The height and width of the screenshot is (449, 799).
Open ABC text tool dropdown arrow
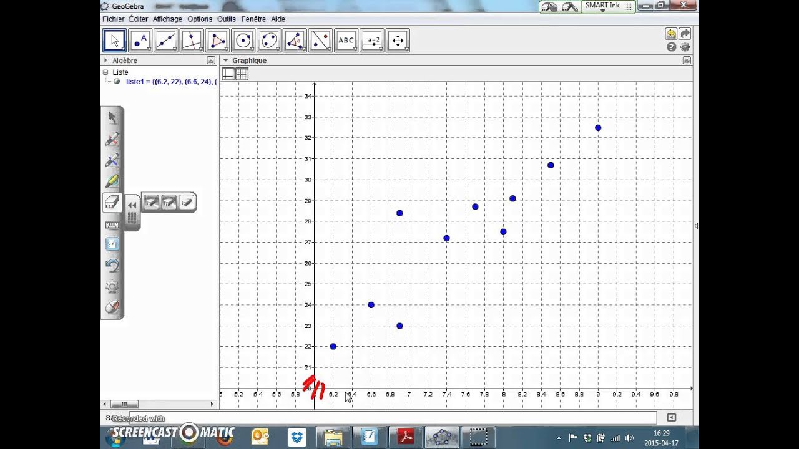(x=354, y=49)
